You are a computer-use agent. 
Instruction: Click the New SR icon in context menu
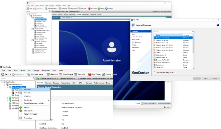coord(20,93)
